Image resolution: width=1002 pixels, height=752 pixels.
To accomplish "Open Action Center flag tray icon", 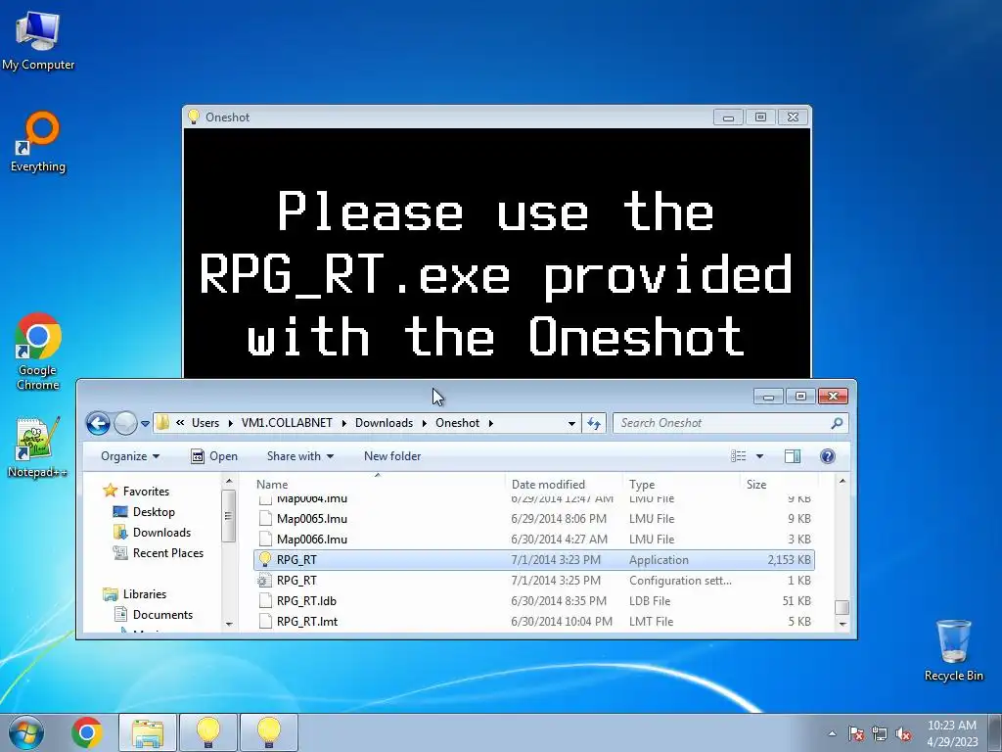I will point(856,733).
